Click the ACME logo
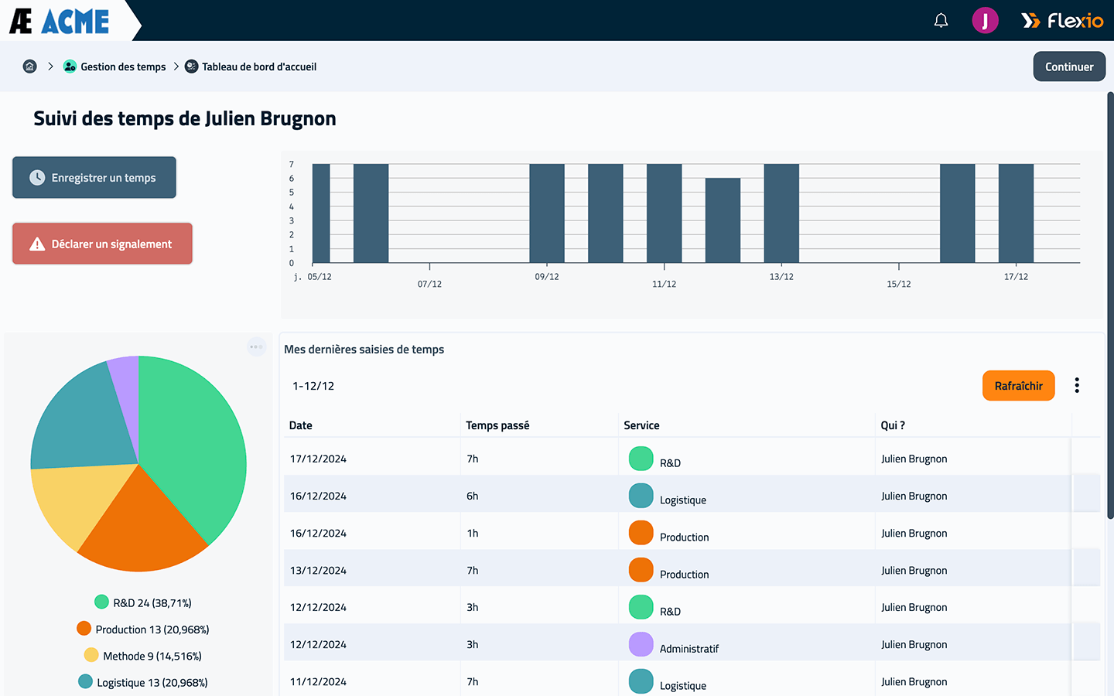Image resolution: width=1114 pixels, height=696 pixels. click(x=60, y=21)
